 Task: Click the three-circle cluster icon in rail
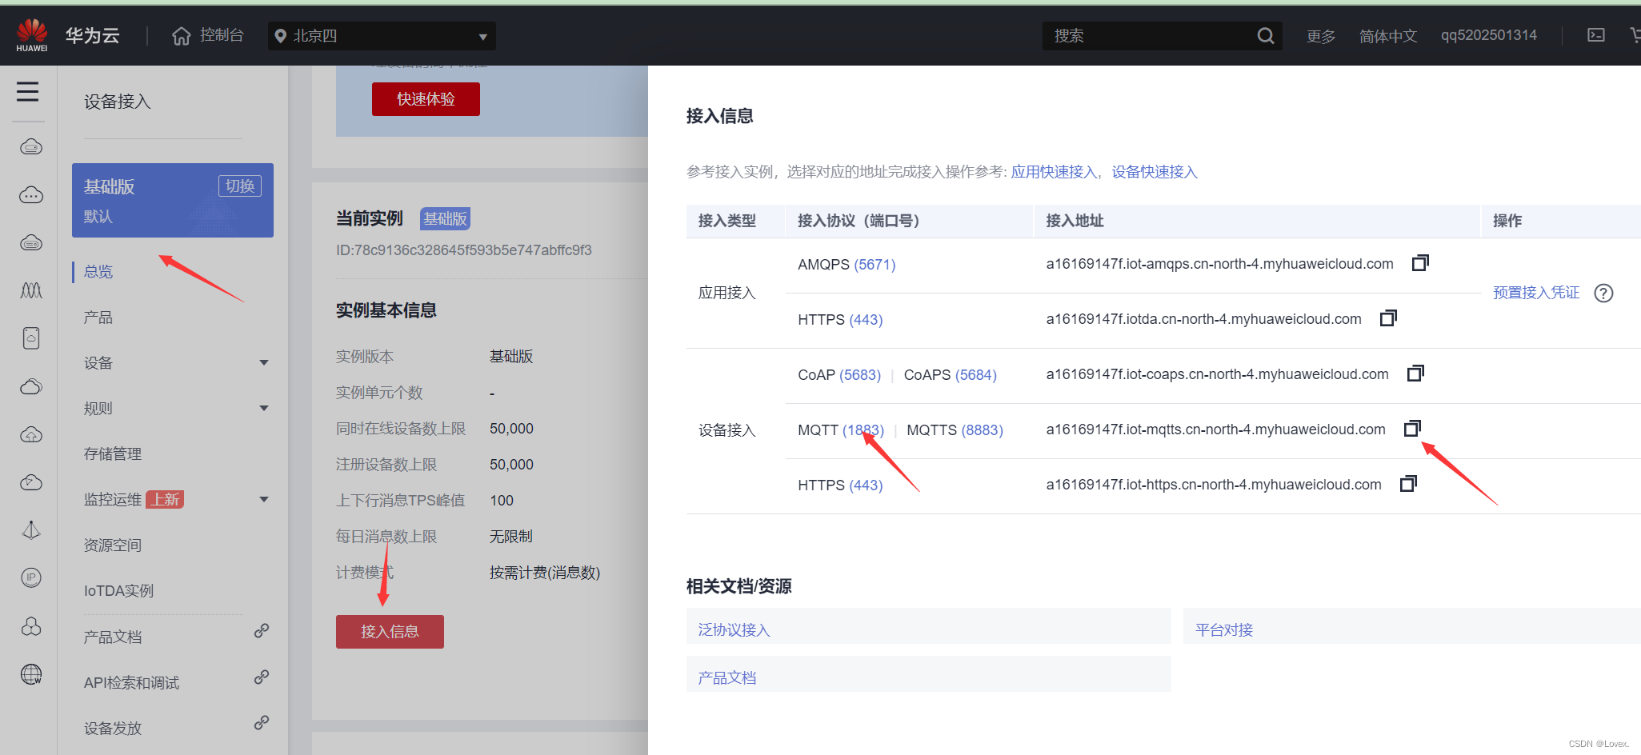(31, 626)
